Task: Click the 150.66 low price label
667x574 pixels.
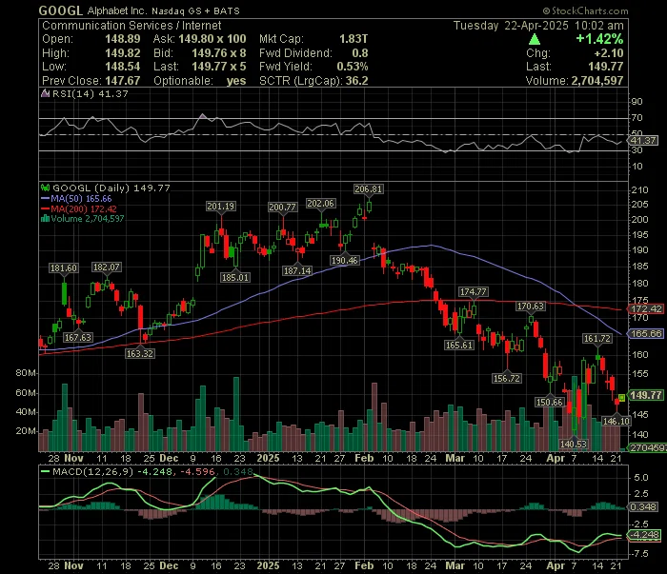Action: pos(550,402)
